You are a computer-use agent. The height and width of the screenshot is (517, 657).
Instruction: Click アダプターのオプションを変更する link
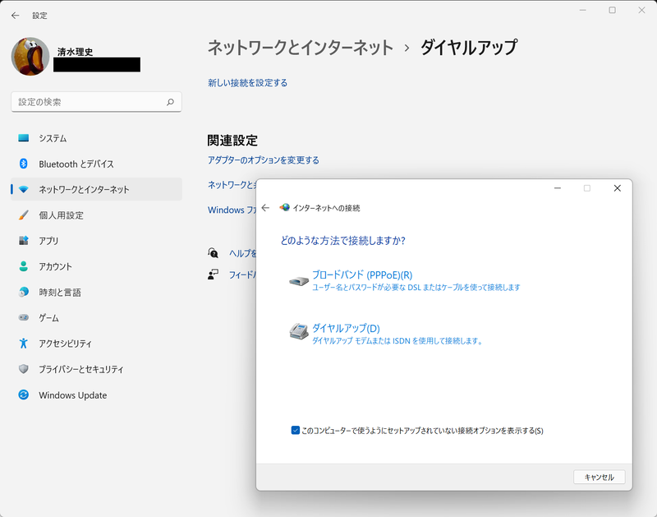[x=264, y=159]
